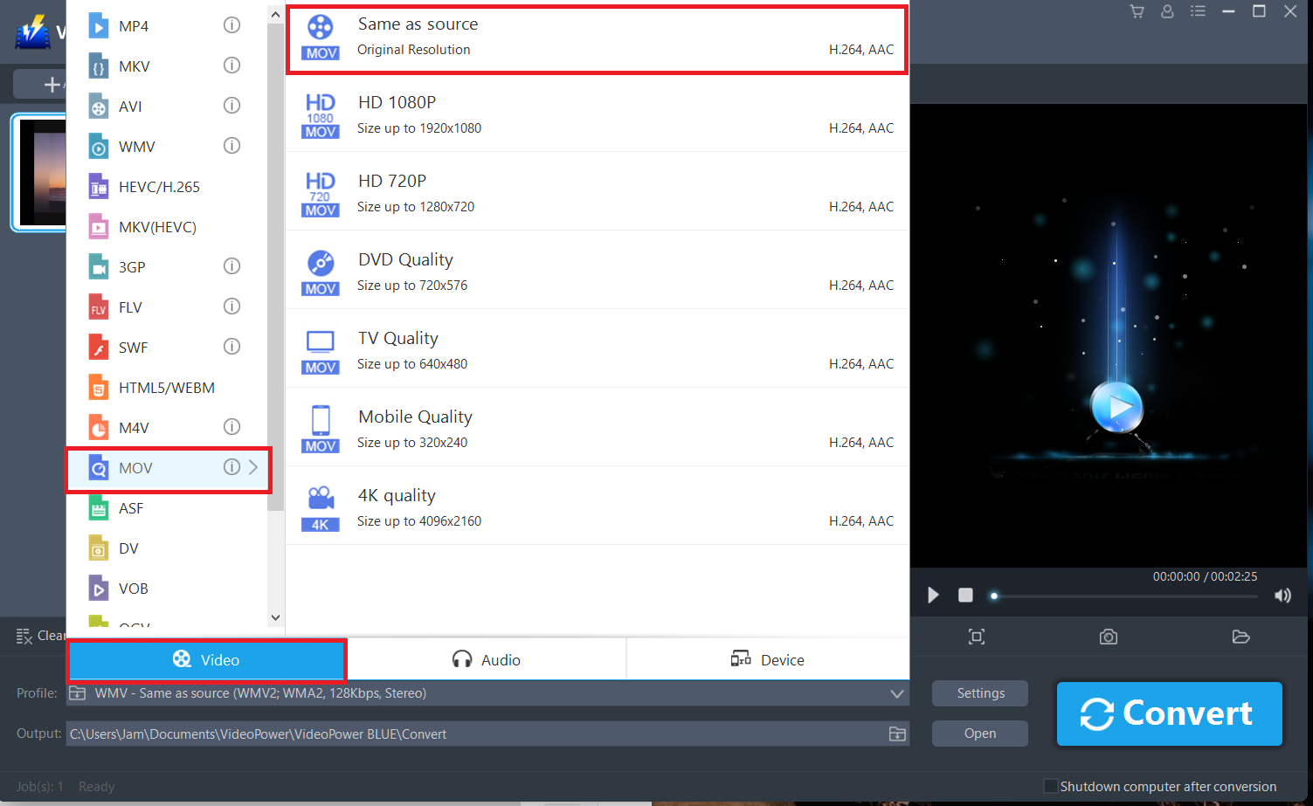Enable Shutdown computer after conversion
Viewport: 1313px width, 806px height.
(1050, 786)
